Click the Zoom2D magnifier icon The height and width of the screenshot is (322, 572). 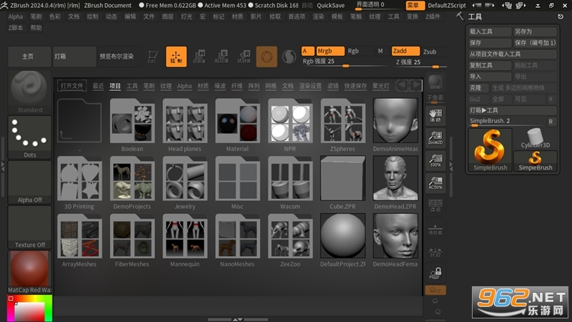tap(435, 138)
